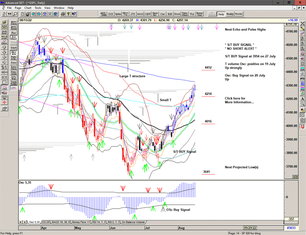Click the printer icon in the toolbar

[62, 13]
